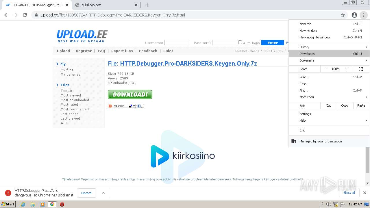This screenshot has width=370, height=208.
Task: Click Show all downloads
Action: (349, 193)
